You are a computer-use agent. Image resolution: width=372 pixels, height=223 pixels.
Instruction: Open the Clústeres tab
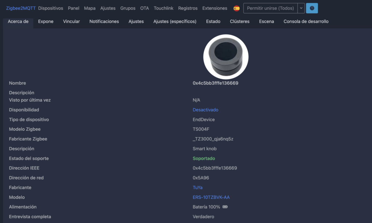[239, 21]
